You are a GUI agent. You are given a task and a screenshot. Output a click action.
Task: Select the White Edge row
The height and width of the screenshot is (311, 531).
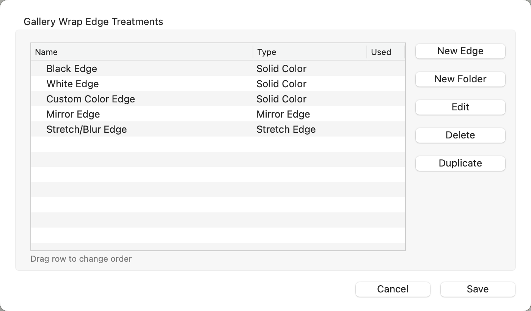[x=72, y=84]
